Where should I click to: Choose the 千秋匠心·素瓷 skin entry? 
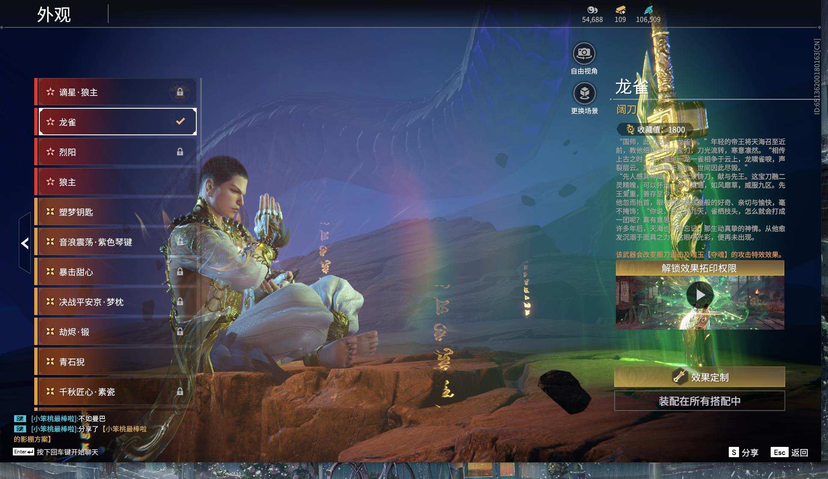pos(115,392)
